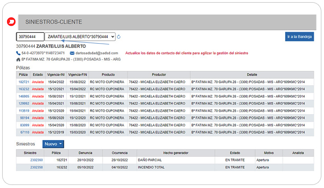Click the Vigencia-INI column header

pyautogui.click(x=56, y=75)
